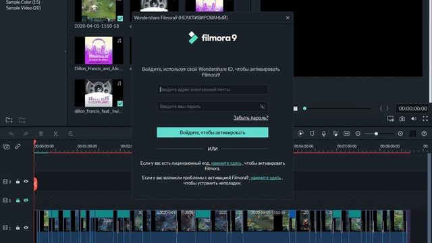Image resolution: width=432 pixels, height=243 pixels.
Task: Click the zoom out minus icon
Action: click(358, 134)
